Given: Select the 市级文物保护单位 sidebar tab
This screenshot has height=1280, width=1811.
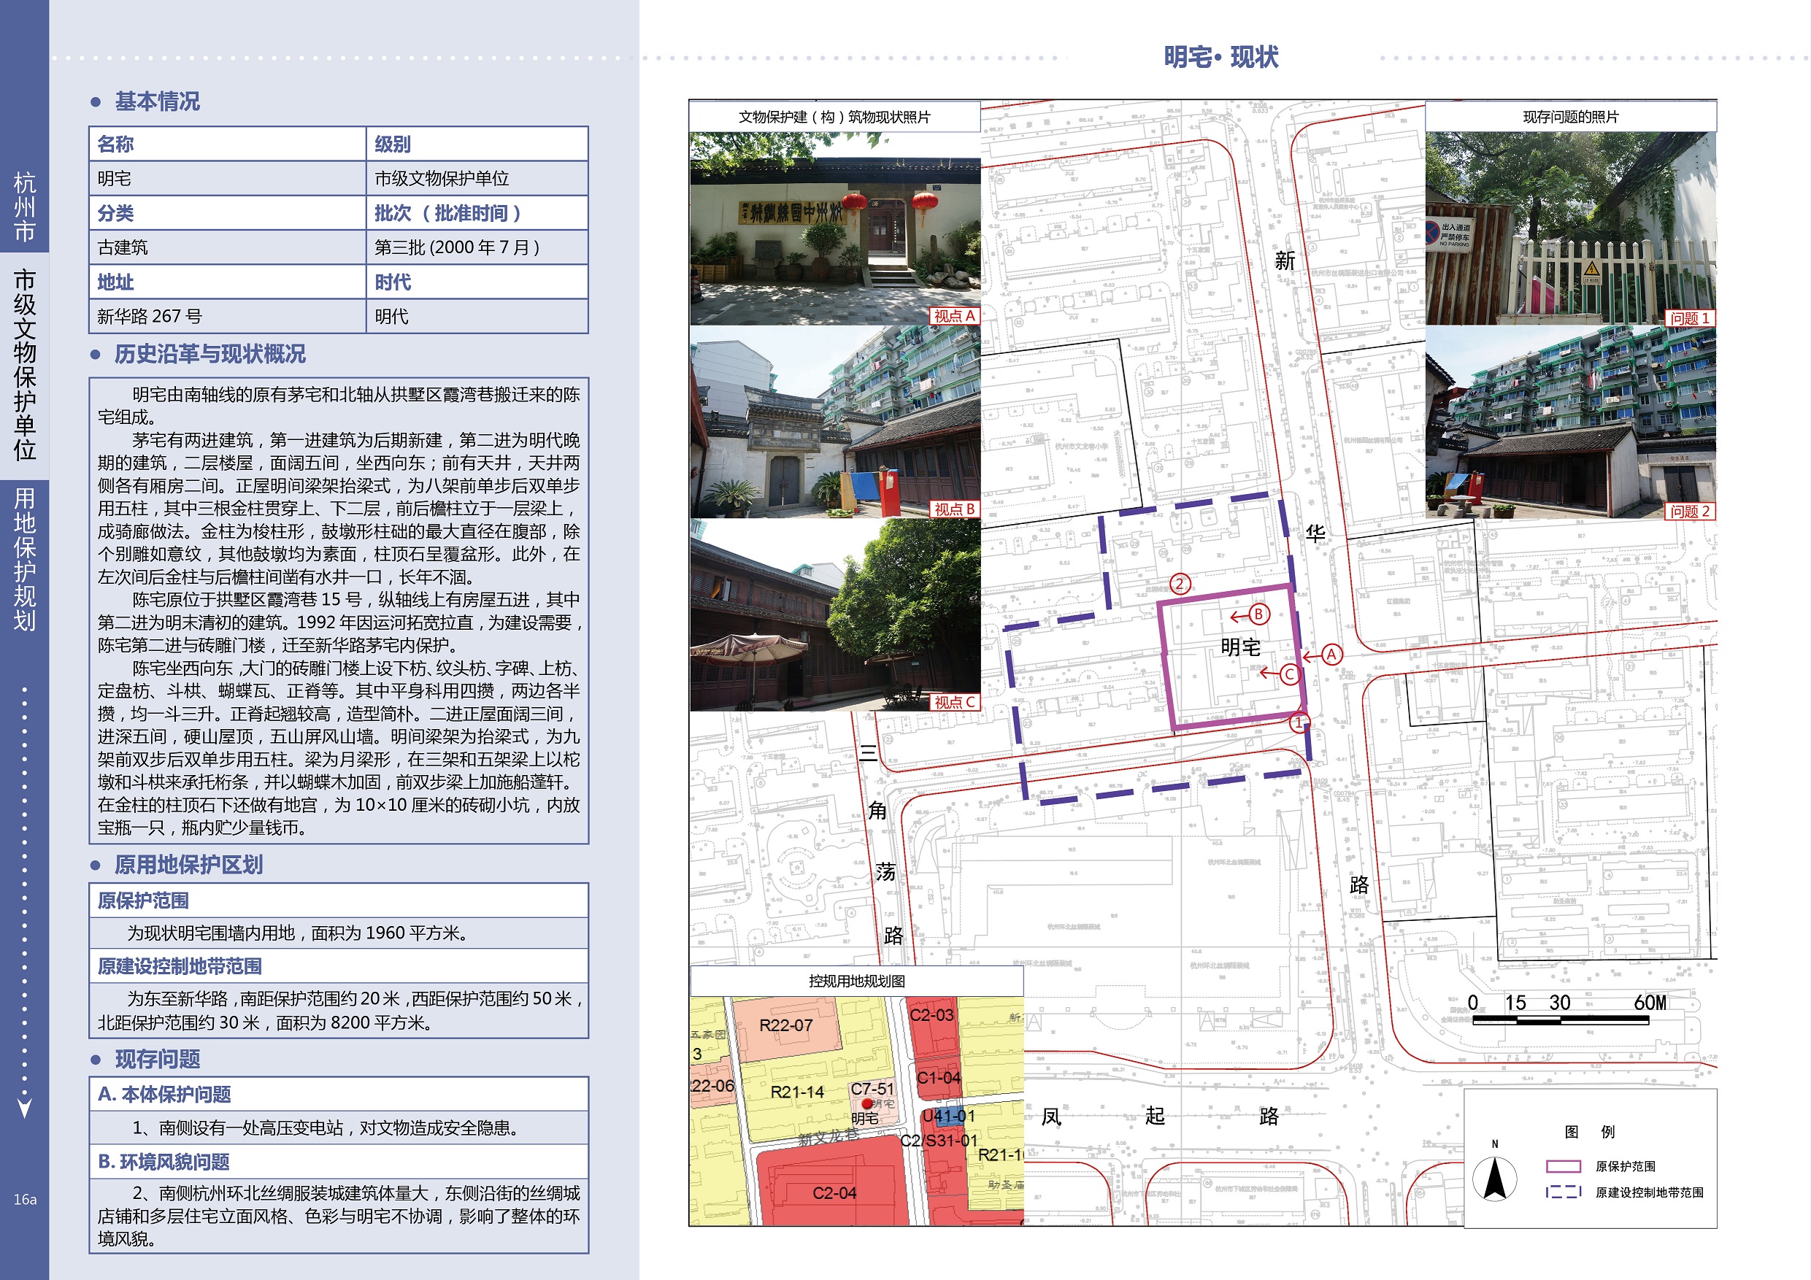Looking at the screenshot, I should (x=24, y=365).
